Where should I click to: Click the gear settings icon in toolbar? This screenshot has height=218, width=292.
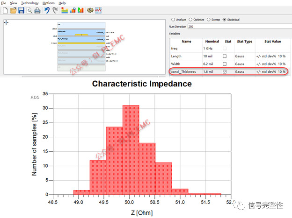point(90,10)
